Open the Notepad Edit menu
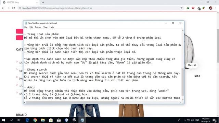219x123 pixels. (x=31, y=27)
